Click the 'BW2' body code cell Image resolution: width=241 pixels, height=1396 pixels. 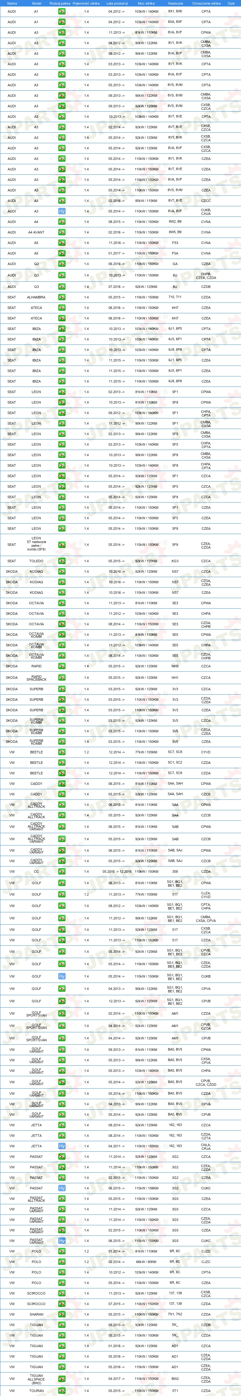[175, 1379]
